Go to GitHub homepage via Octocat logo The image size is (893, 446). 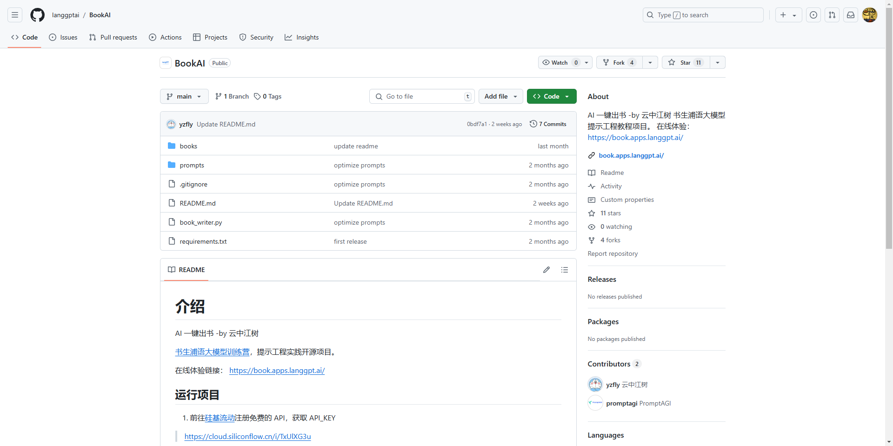[x=37, y=15]
